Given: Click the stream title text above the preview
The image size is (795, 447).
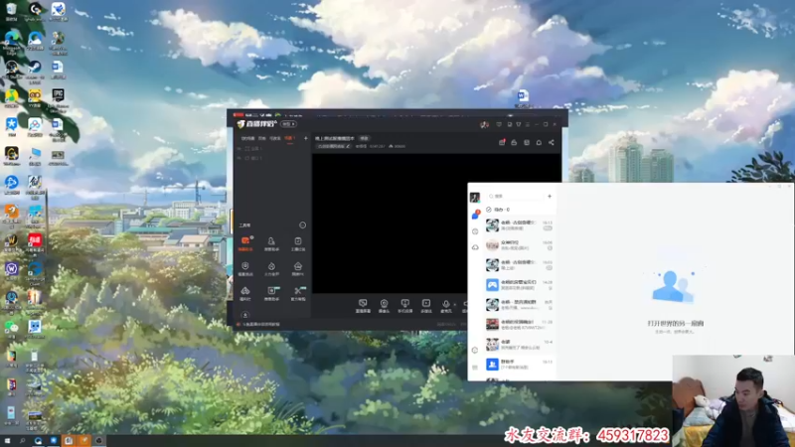Looking at the screenshot, I should [335, 138].
